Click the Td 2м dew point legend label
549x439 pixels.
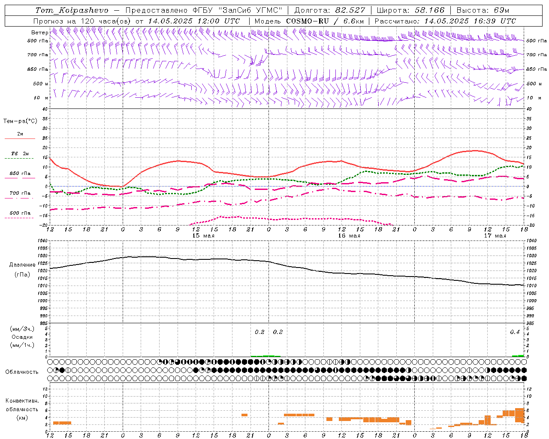click(20, 153)
